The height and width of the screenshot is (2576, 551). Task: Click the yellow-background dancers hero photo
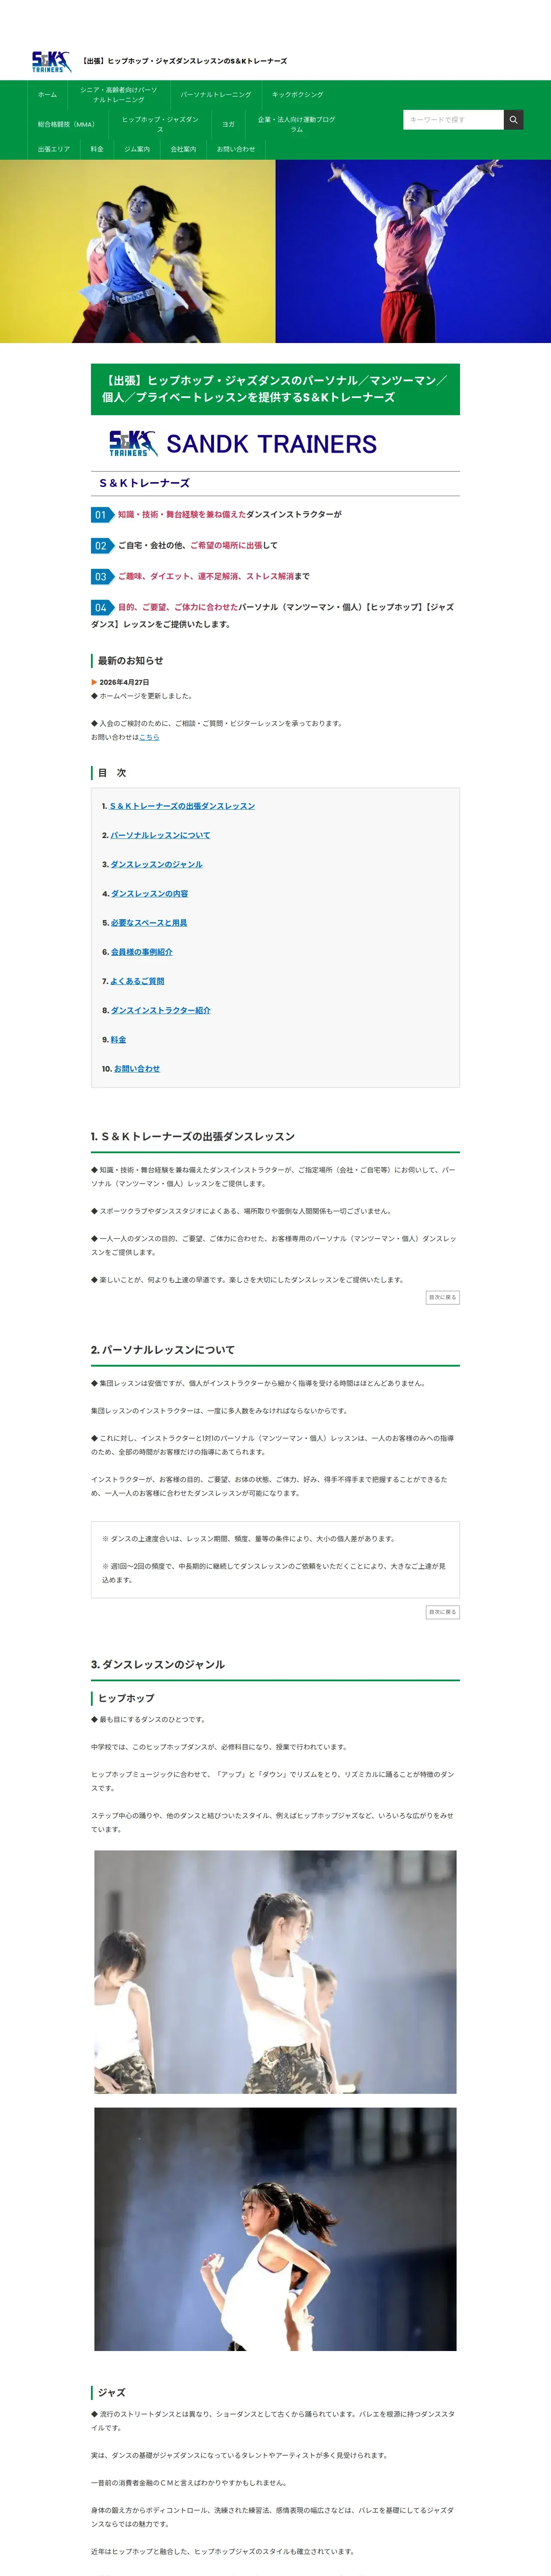[138, 251]
